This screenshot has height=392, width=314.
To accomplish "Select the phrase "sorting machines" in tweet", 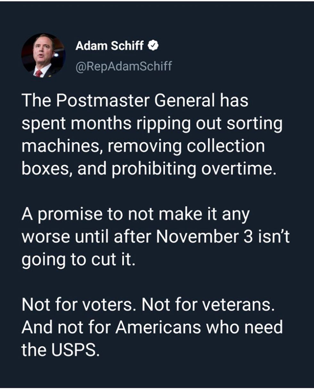I will 152,135.
